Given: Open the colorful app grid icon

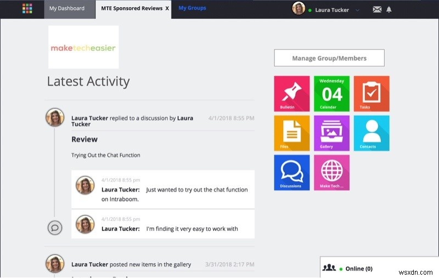Looking at the screenshot, I should [x=27, y=8].
